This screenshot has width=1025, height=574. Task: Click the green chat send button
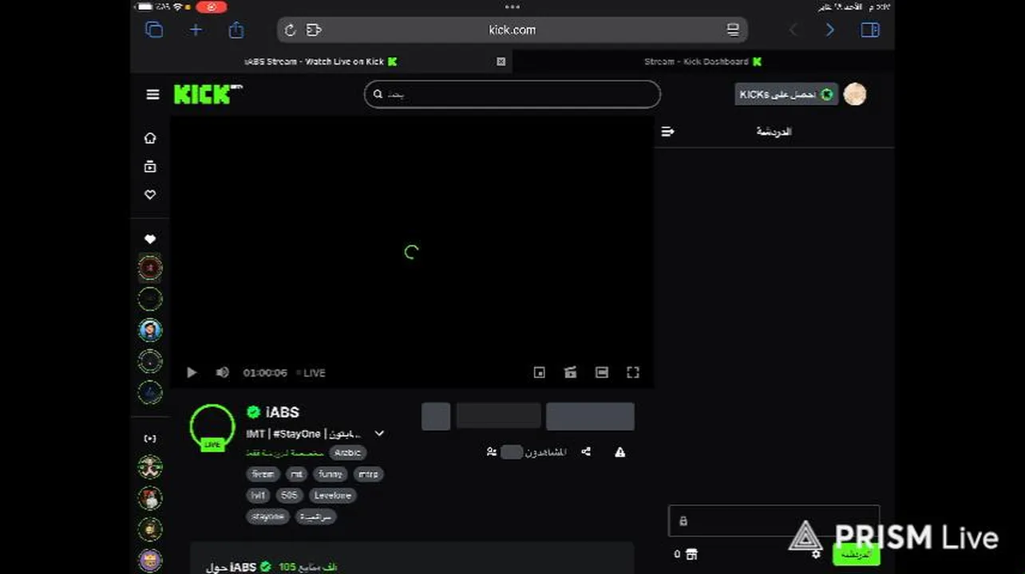point(856,554)
